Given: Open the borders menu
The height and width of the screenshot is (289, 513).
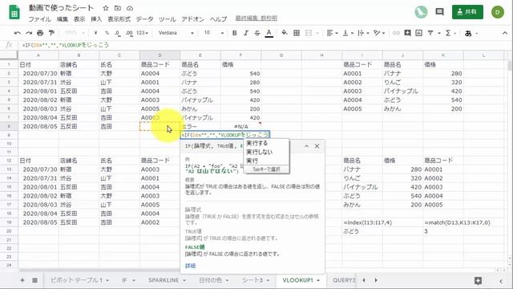Looking at the screenshot, I should click(297, 33).
